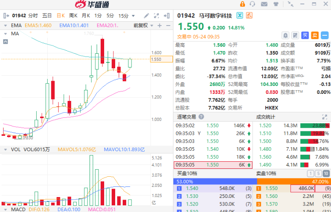Open the mail envelope icon
Screen dimensions: 331x212
click(x=264, y=4)
